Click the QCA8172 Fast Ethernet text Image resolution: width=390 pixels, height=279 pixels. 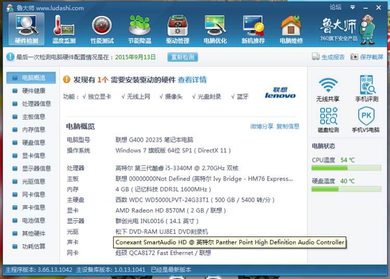(163, 253)
